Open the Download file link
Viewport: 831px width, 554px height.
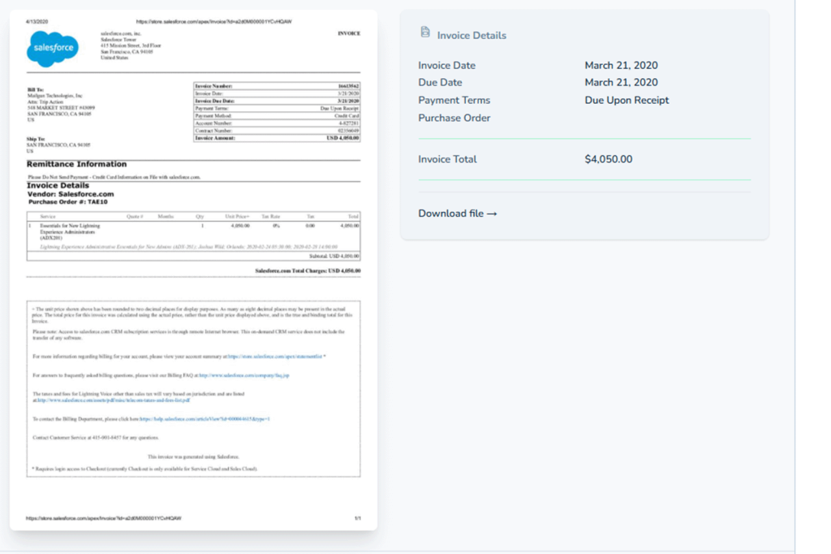pyautogui.click(x=458, y=214)
